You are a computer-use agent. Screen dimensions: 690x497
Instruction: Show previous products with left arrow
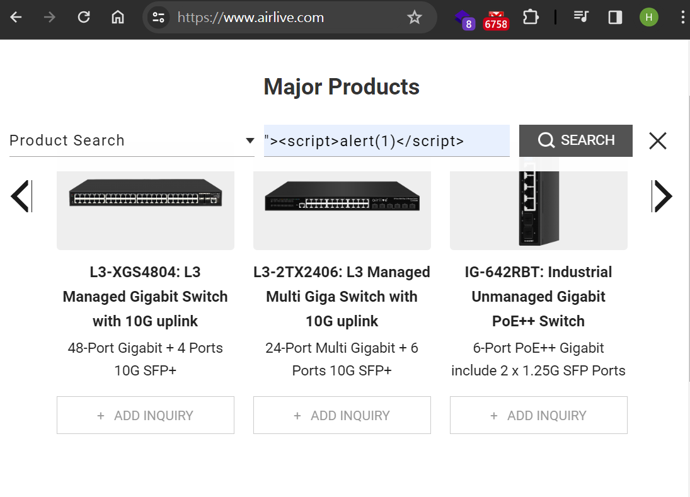click(21, 196)
